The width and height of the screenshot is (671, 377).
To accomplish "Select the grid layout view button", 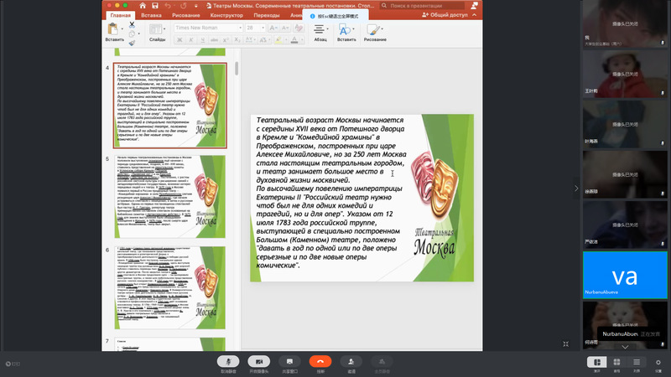I will (616, 362).
